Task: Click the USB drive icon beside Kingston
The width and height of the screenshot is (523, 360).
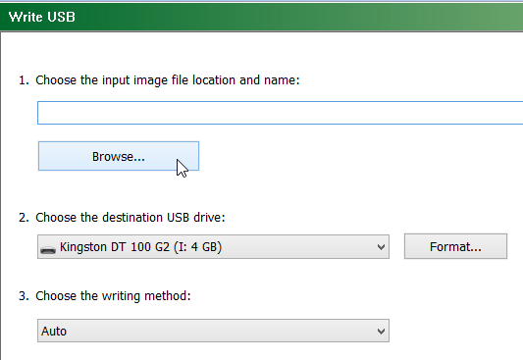Action: pos(48,250)
